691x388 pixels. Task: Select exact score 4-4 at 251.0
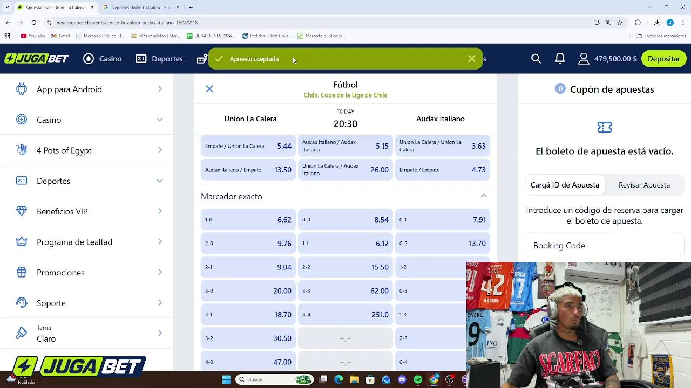[345, 314]
